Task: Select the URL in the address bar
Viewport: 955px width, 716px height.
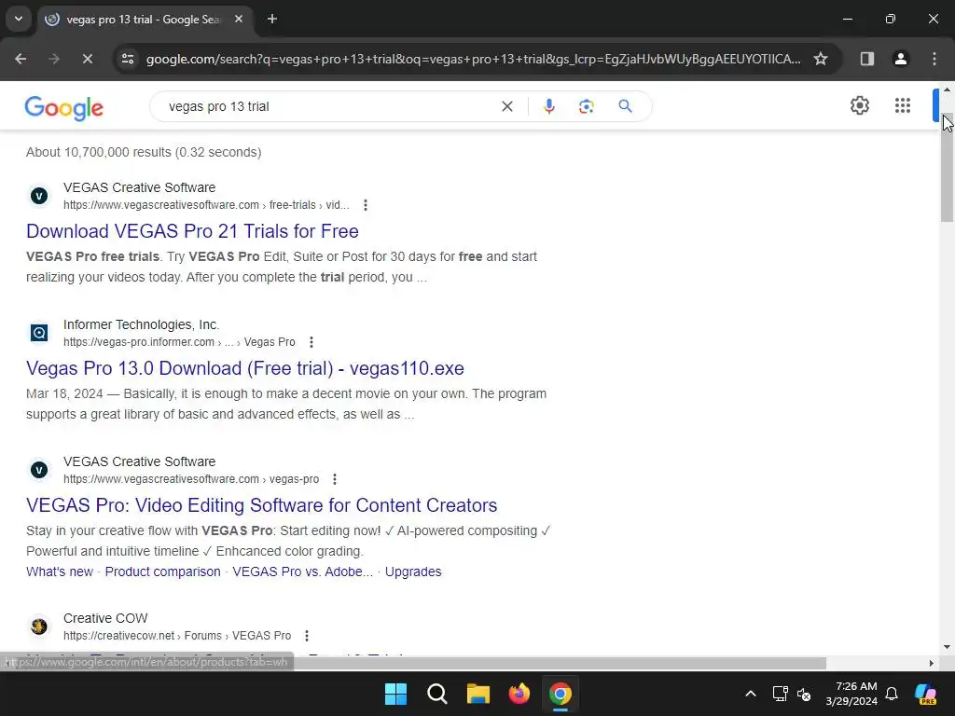Action: point(473,59)
